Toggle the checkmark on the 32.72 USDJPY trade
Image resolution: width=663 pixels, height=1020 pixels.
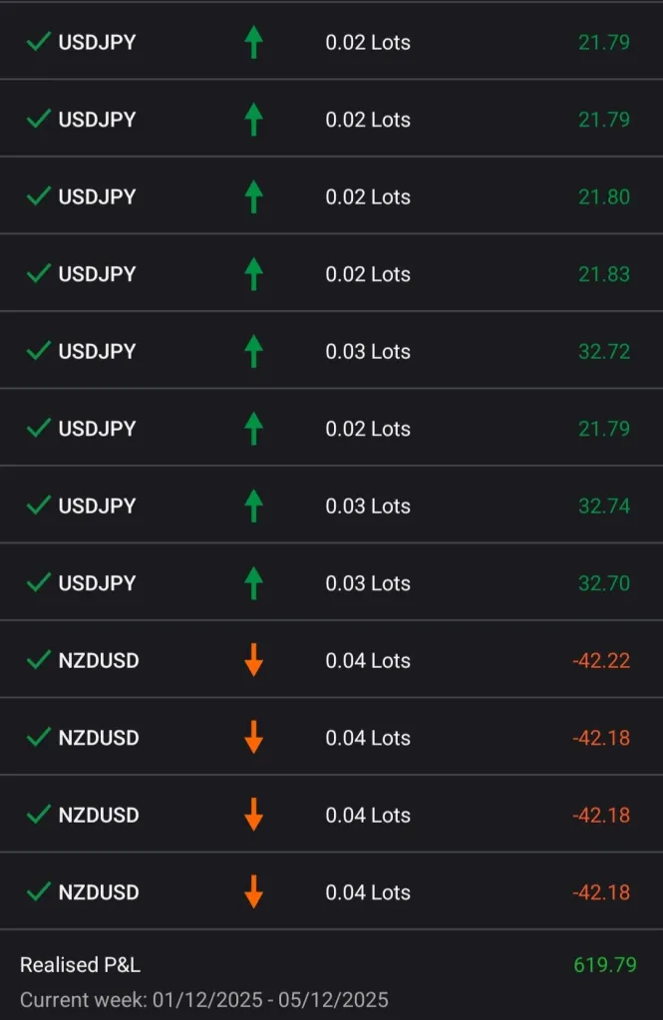[39, 351]
